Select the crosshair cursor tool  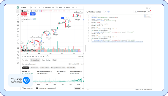[x=18, y=12]
